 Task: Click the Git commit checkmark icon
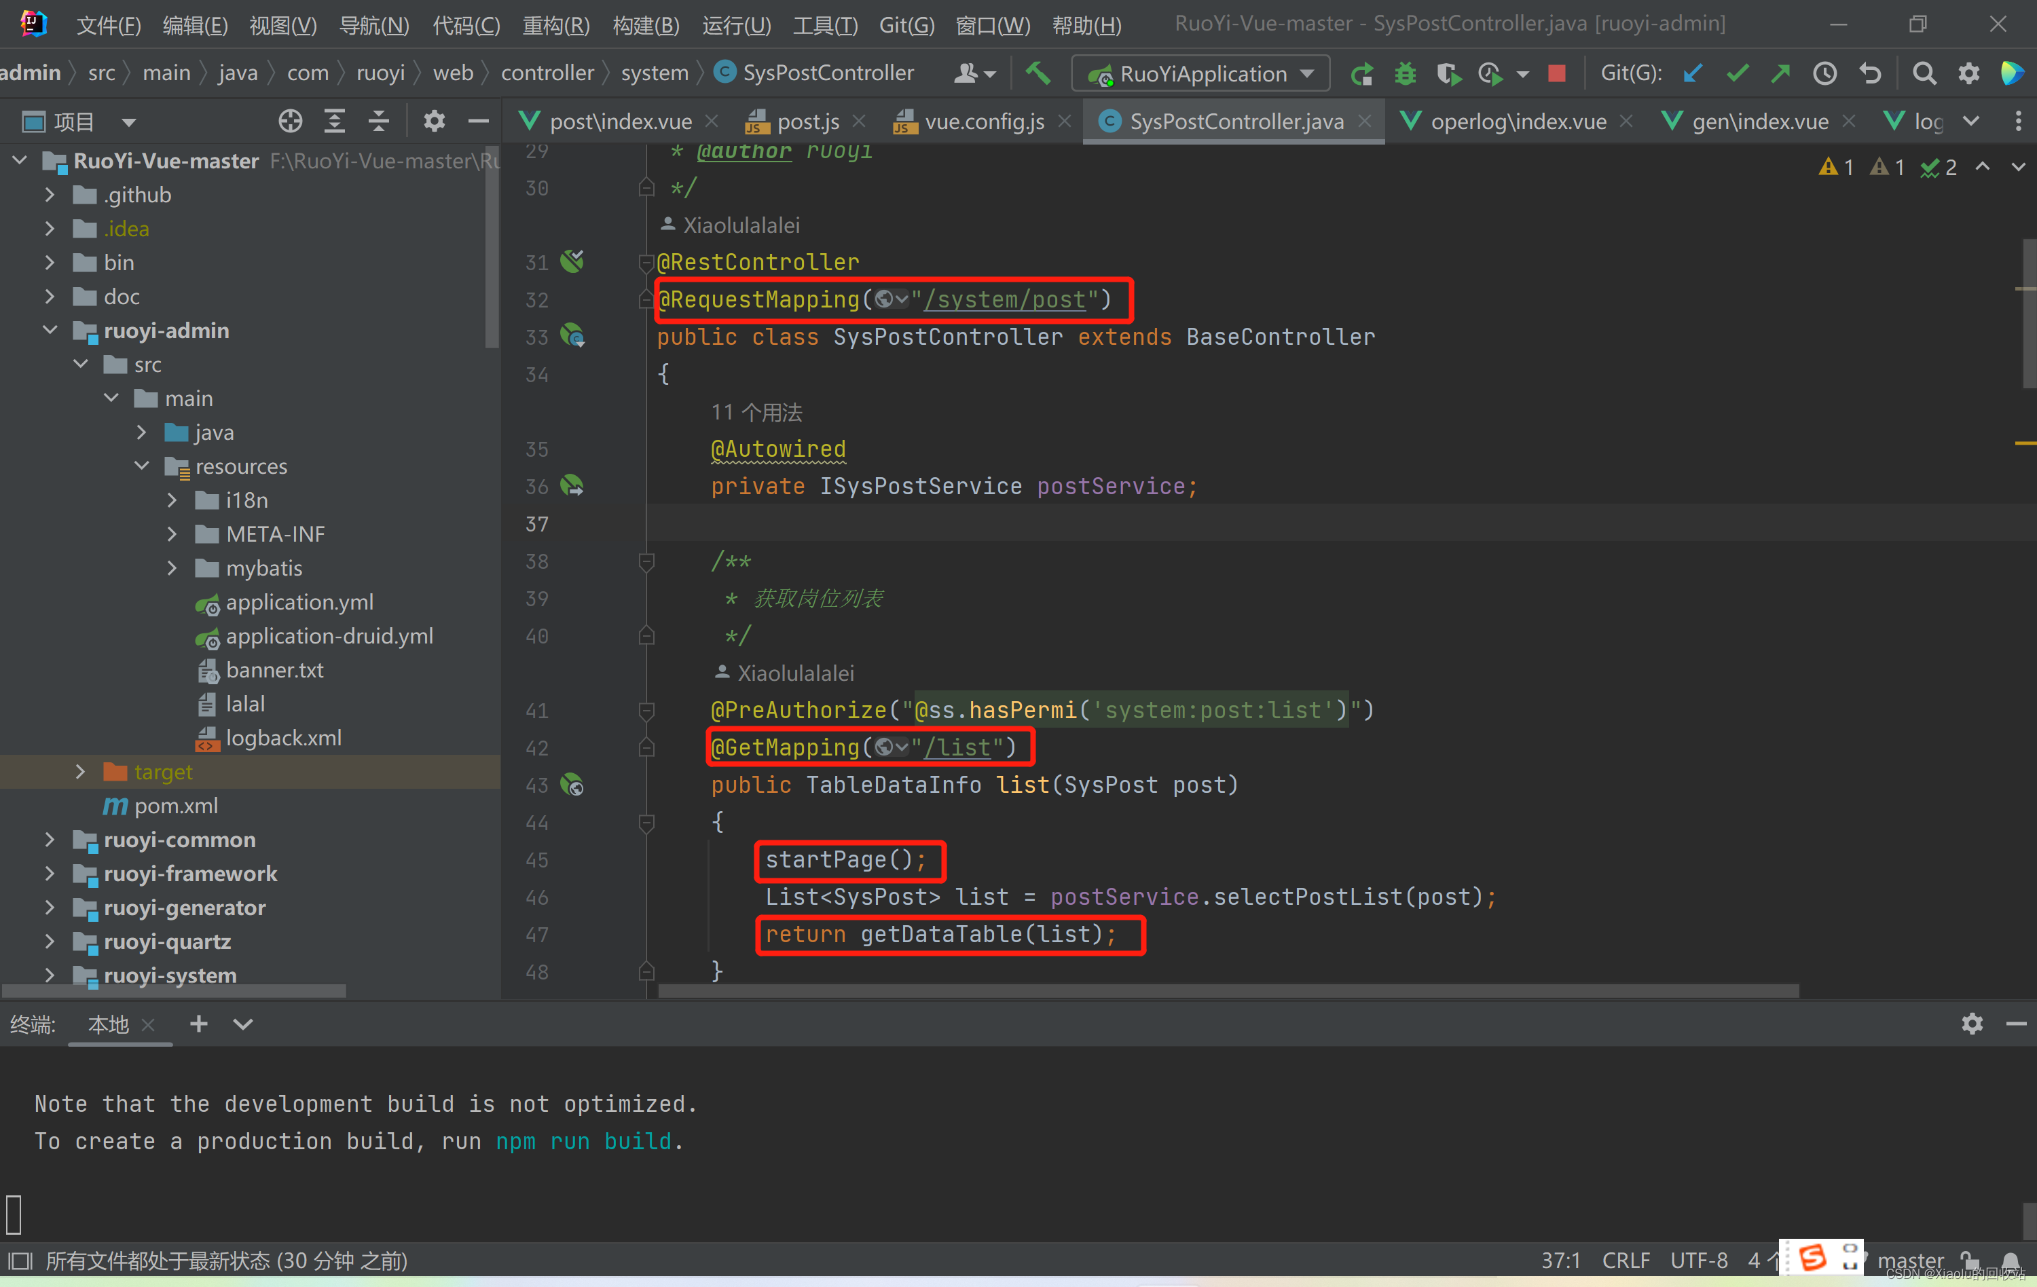click(1737, 73)
